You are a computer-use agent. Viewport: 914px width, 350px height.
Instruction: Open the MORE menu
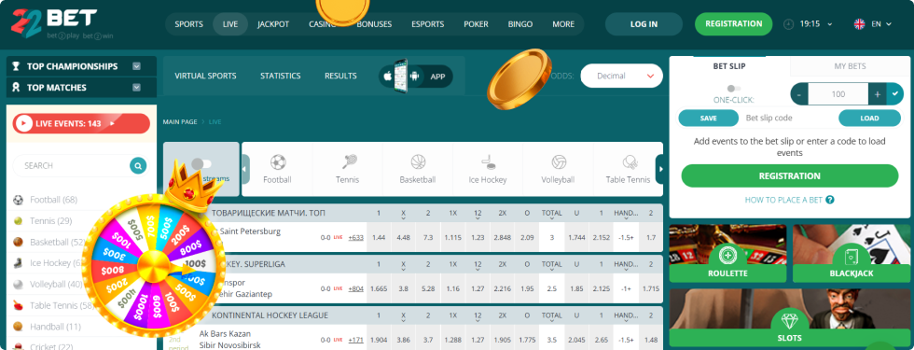coord(563,24)
